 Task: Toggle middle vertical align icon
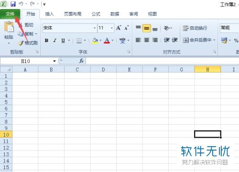[147, 28]
